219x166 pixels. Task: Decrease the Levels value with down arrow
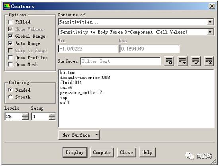pos(25,118)
